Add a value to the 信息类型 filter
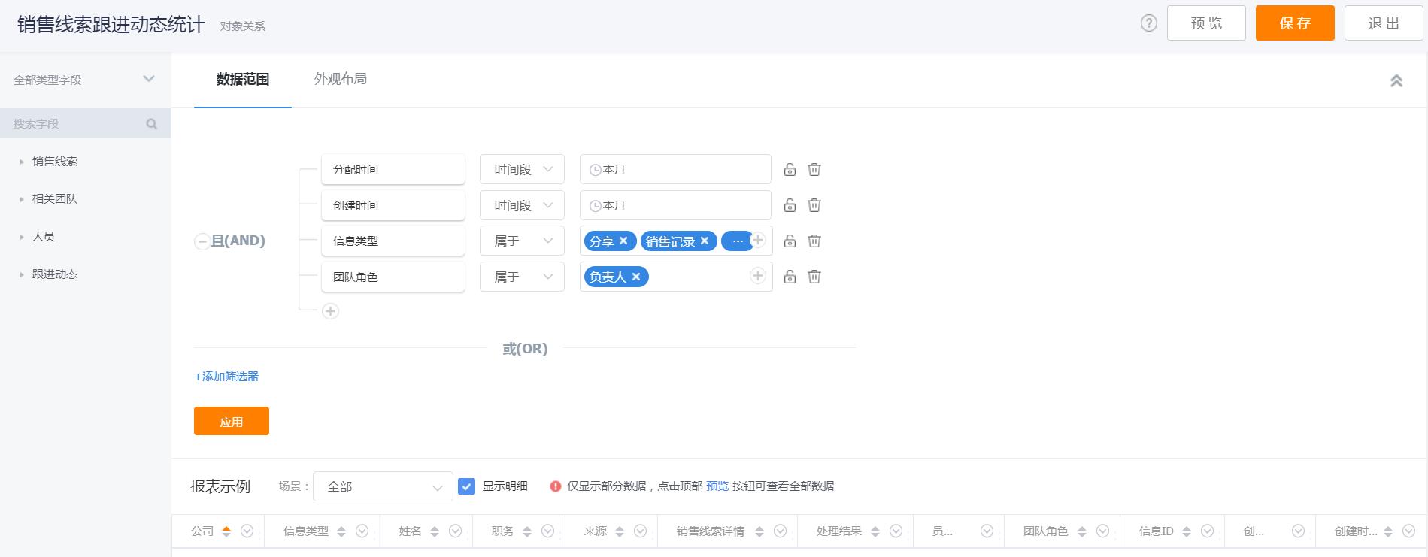 758,241
